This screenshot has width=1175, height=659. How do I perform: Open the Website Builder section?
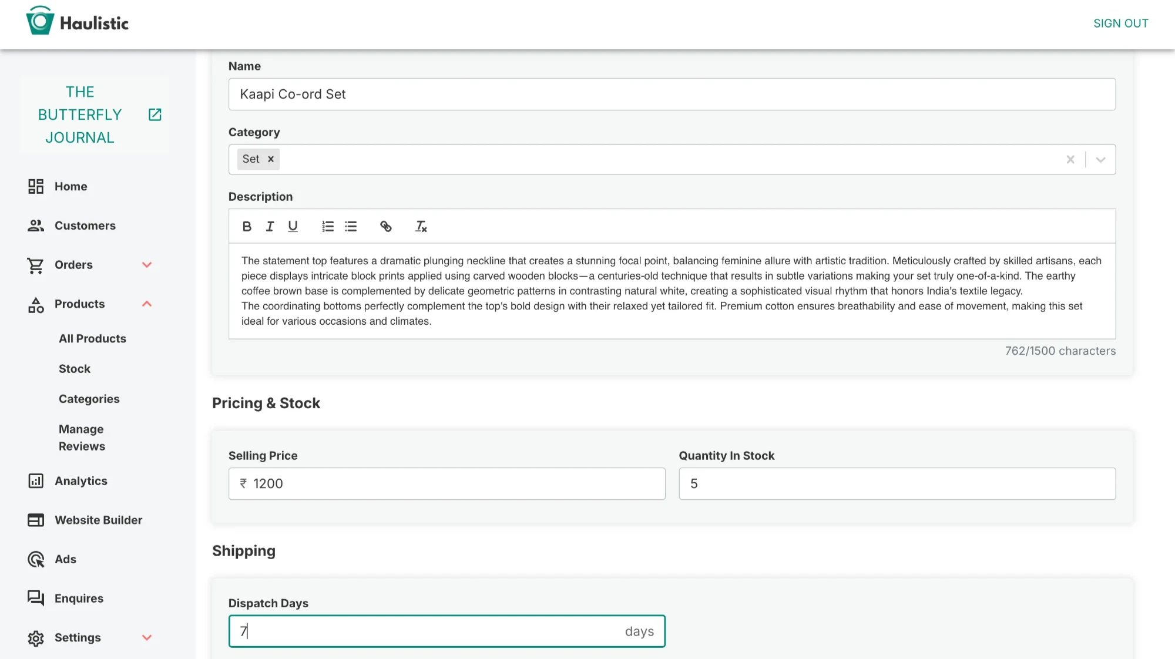point(98,520)
